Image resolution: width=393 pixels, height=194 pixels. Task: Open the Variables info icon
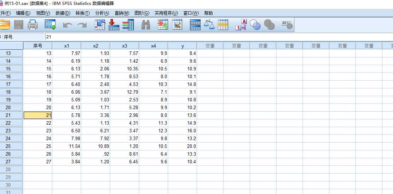(x=128, y=25)
